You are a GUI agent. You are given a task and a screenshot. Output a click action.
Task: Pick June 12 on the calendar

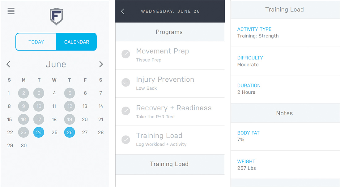click(x=70, y=106)
